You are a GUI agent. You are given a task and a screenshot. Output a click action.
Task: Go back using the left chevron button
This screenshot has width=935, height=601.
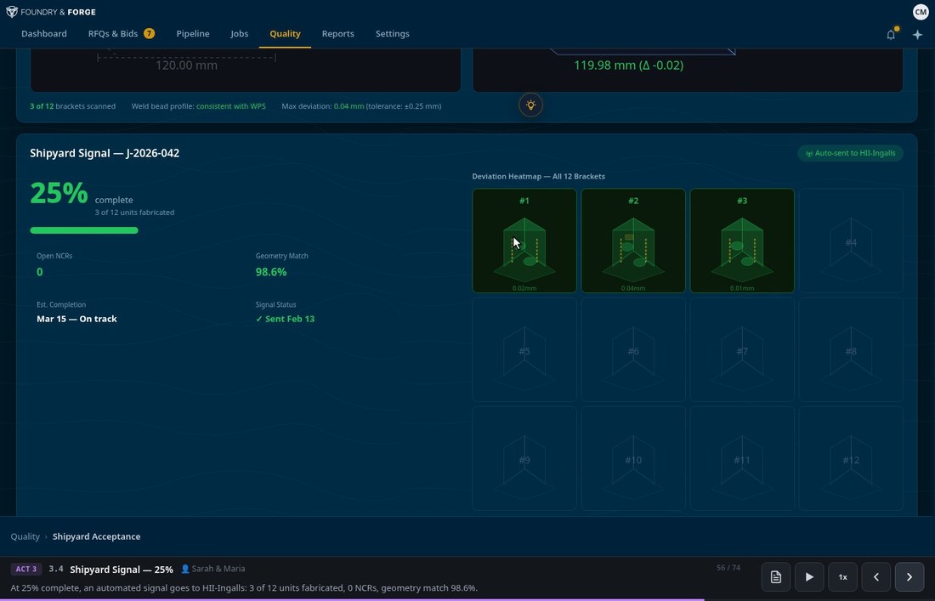click(x=875, y=576)
